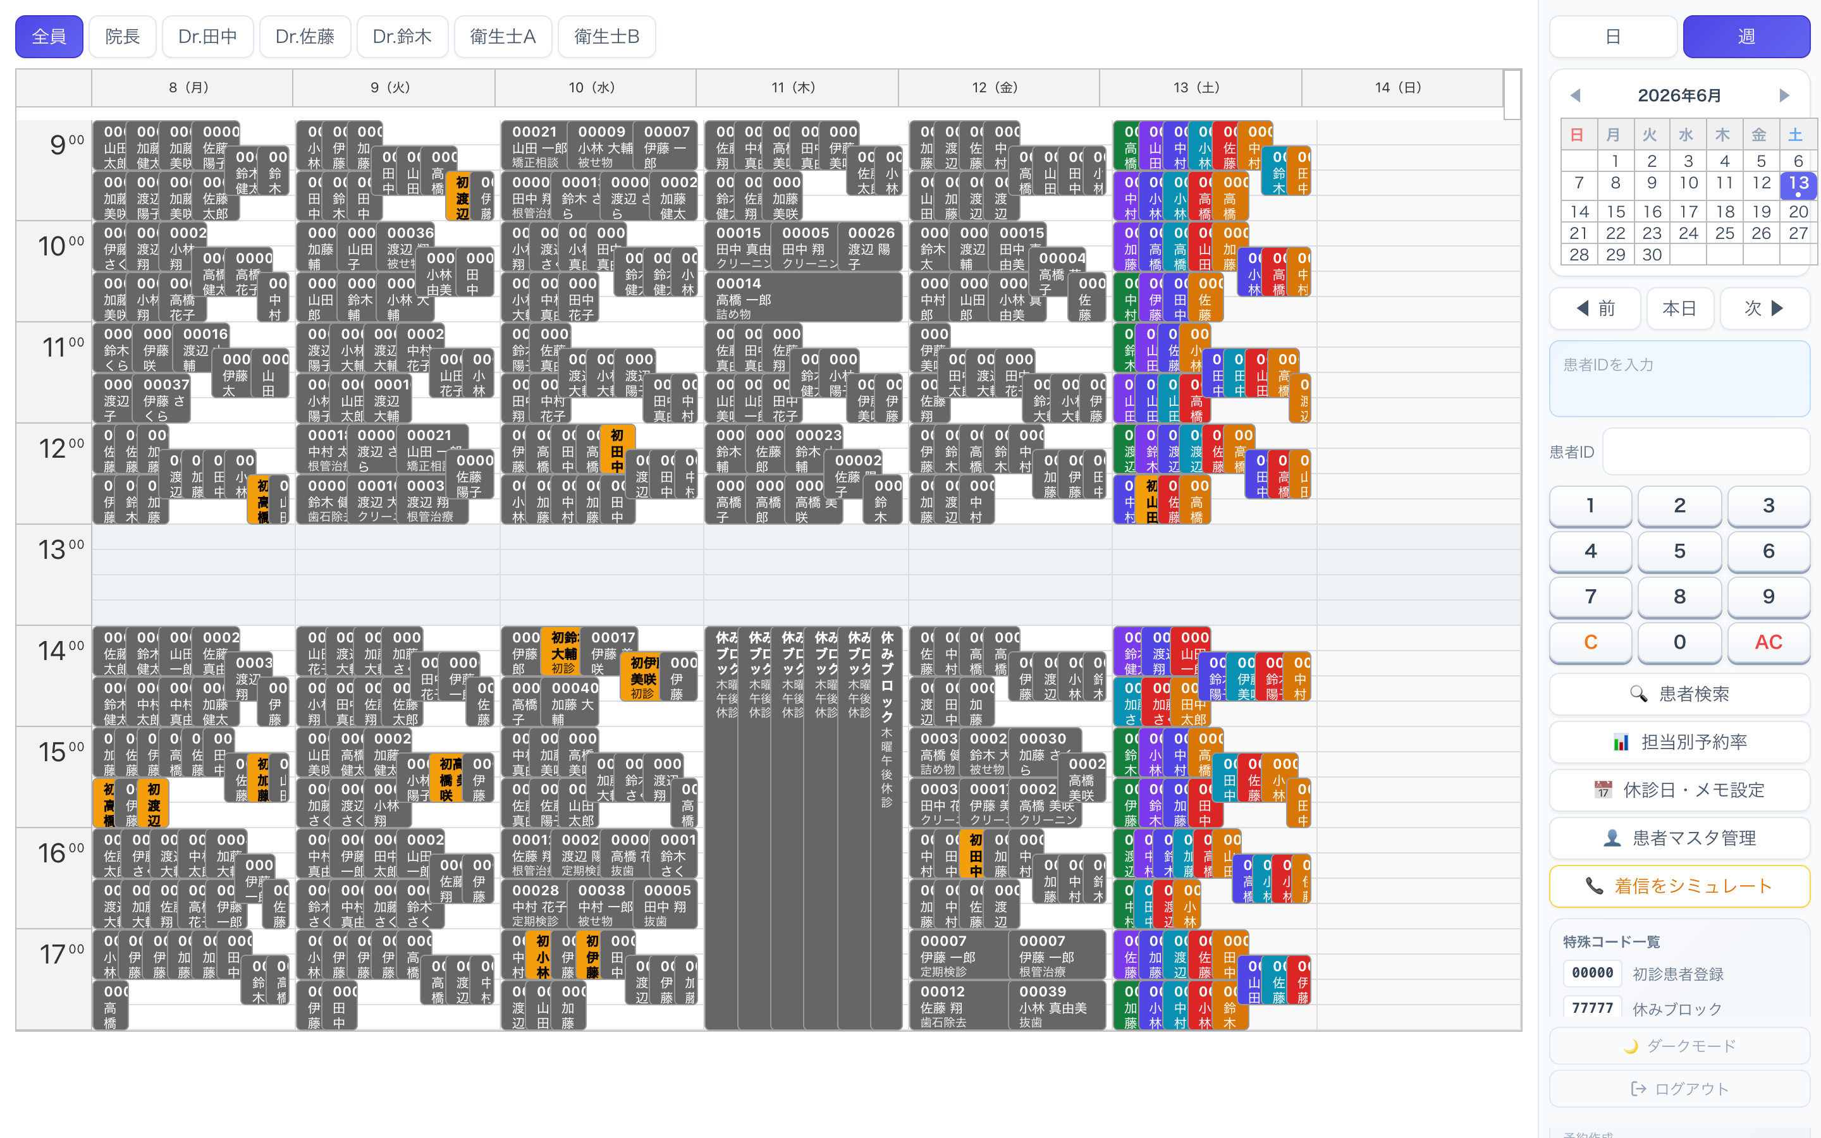The image size is (1821, 1138).
Task: Toggle dark mode
Action: (1679, 1046)
